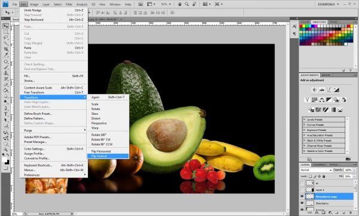Add a Black & White adjustment
This screenshot has height=216, width=359.
tap(329, 100)
